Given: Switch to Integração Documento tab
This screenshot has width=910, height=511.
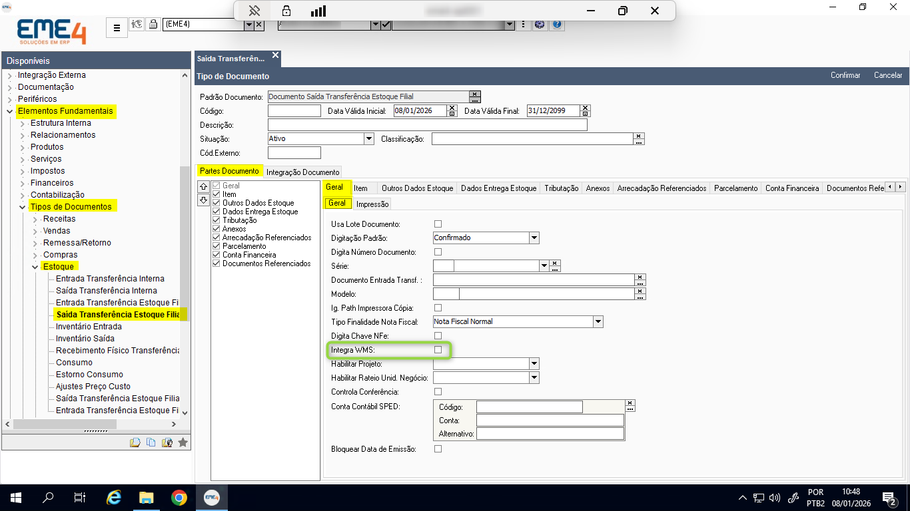Looking at the screenshot, I should click(x=302, y=172).
